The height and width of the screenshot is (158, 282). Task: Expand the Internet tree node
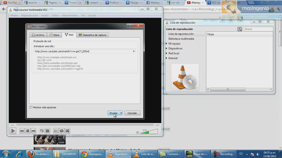[x=166, y=58]
